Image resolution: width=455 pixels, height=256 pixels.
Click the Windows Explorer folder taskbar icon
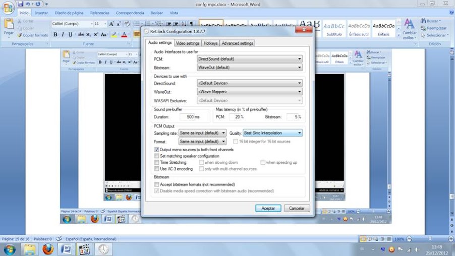click(x=29, y=249)
